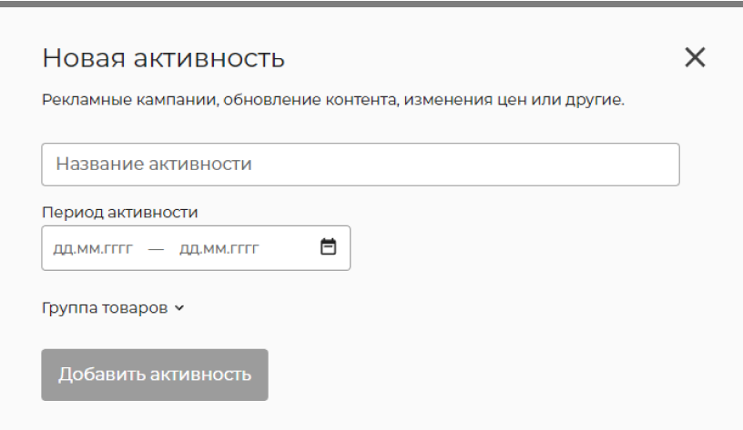The width and height of the screenshot is (743, 430).
Task: Select the day дд part of end date
Action: (x=188, y=249)
